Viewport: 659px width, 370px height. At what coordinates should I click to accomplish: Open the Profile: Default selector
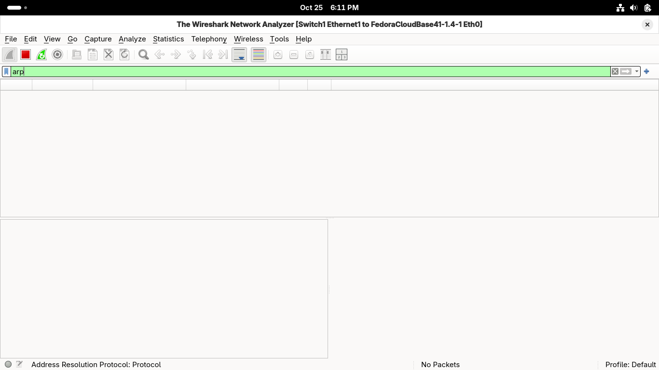click(x=630, y=365)
